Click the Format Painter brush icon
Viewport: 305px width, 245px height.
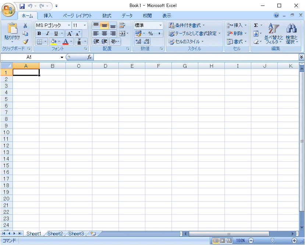(x=25, y=42)
